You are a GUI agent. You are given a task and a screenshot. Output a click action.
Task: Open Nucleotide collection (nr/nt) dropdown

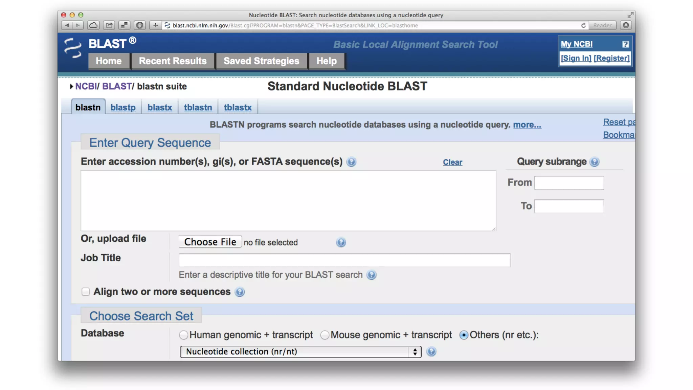tap(300, 352)
